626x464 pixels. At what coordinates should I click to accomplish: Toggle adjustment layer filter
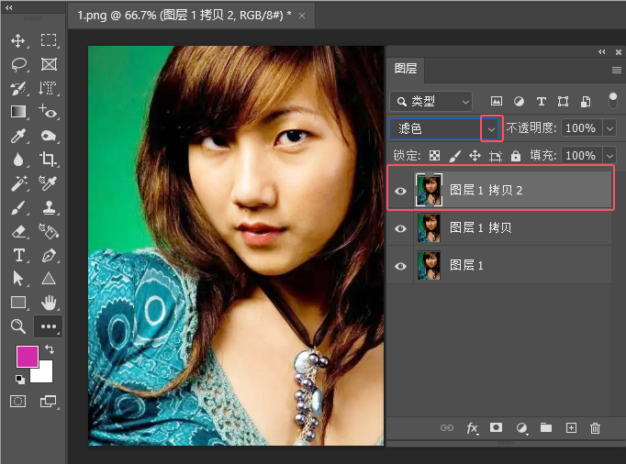click(x=519, y=102)
